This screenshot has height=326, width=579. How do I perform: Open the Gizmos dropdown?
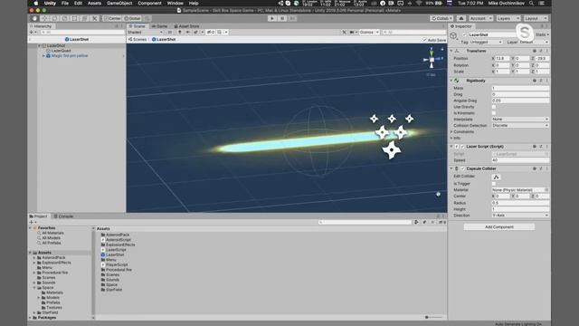tap(369, 33)
